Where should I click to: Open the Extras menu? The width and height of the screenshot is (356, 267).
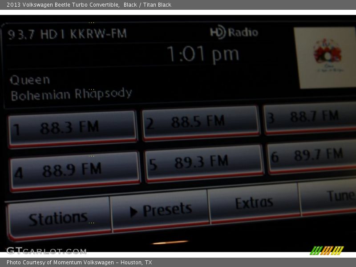click(x=254, y=203)
